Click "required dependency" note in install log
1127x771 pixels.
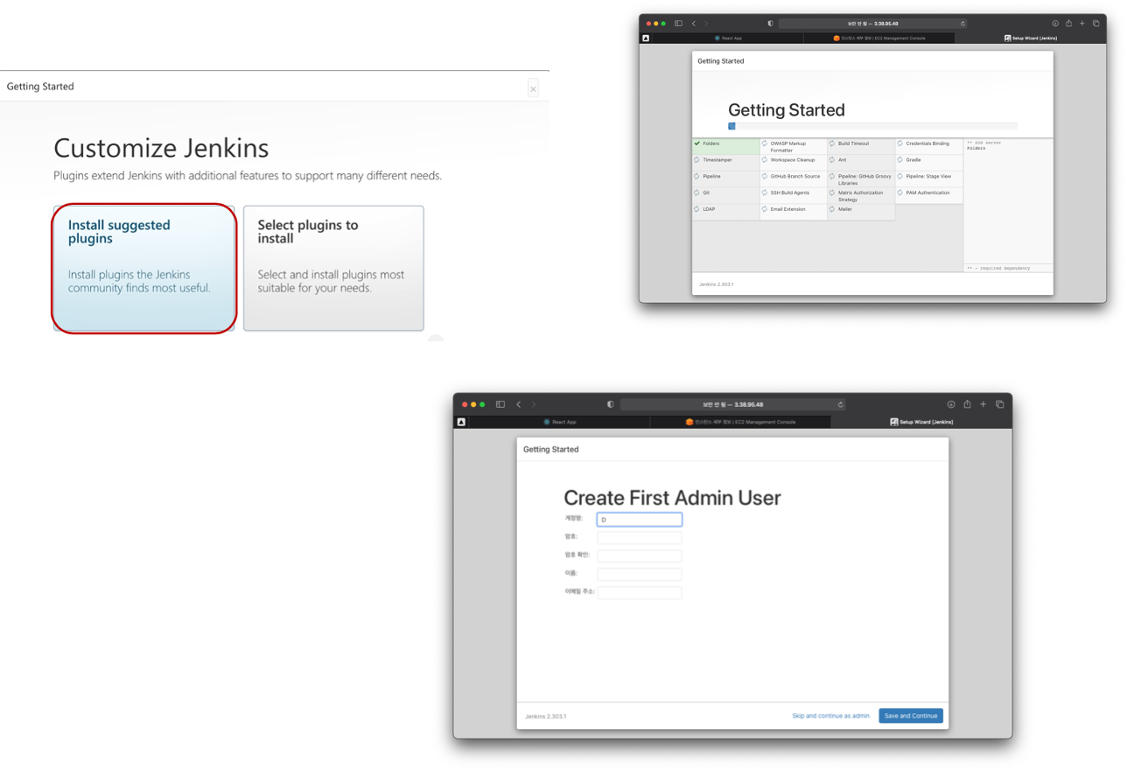(x=998, y=268)
